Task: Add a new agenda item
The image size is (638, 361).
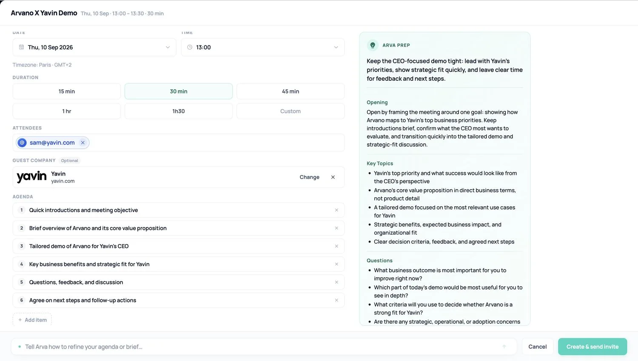Action: (x=32, y=320)
